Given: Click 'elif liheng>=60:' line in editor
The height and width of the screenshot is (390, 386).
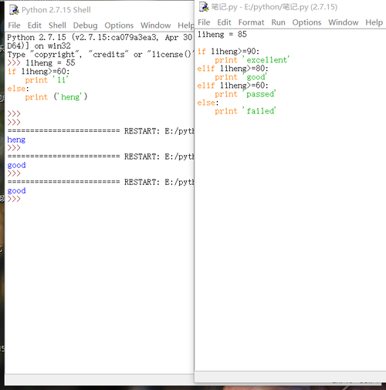Looking at the screenshot, I should (232, 86).
